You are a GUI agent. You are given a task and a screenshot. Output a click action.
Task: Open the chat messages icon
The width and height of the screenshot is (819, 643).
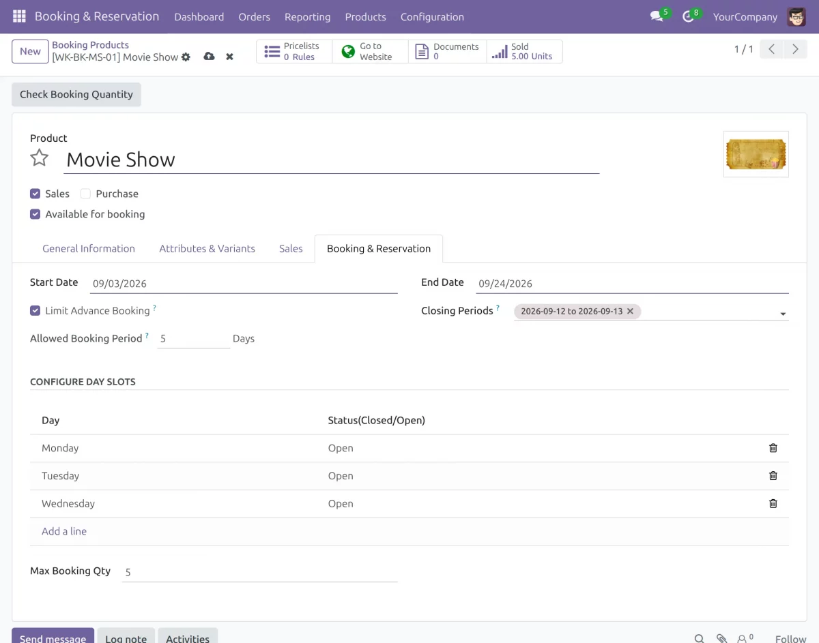click(657, 16)
